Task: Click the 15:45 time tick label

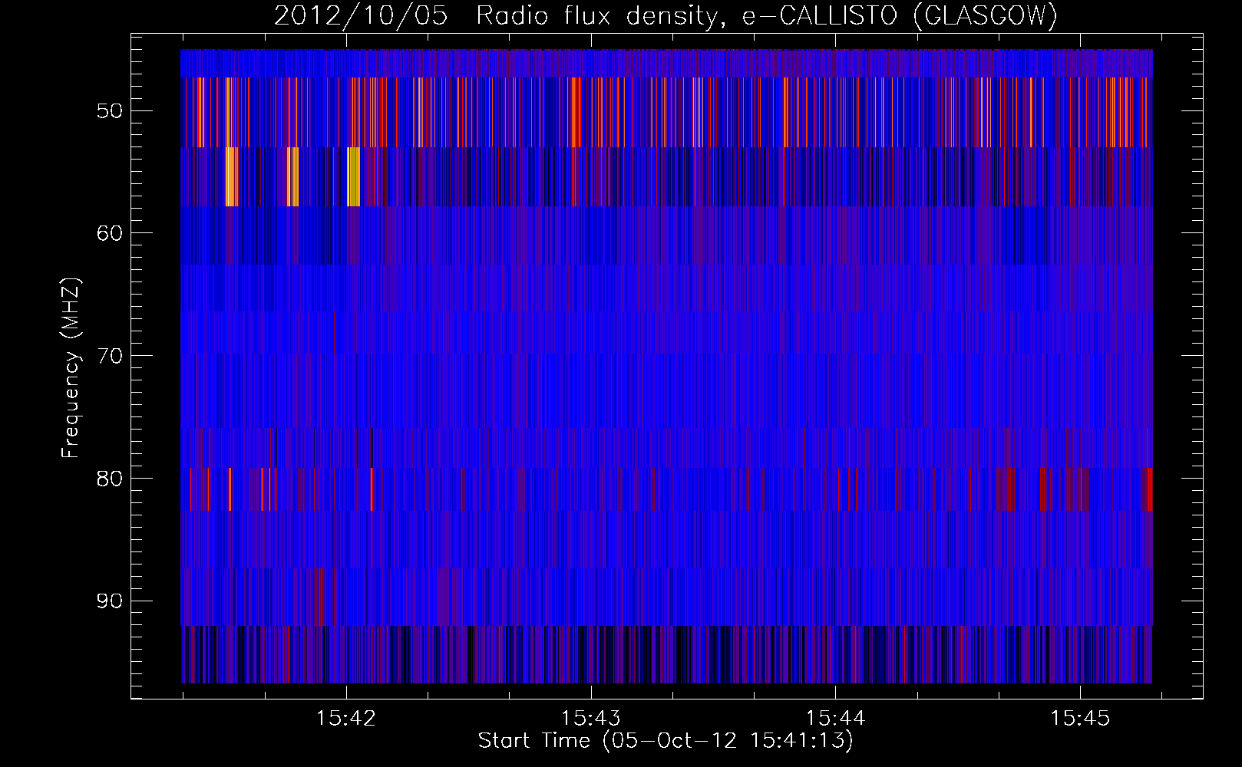Action: [x=1080, y=719]
